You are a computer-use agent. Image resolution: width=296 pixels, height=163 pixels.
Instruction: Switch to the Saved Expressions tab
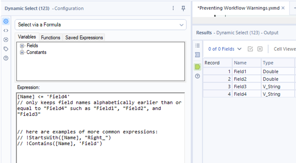84,37
